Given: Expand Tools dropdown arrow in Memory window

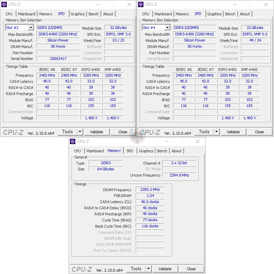Looking at the screenshot, I should coord(148,269).
